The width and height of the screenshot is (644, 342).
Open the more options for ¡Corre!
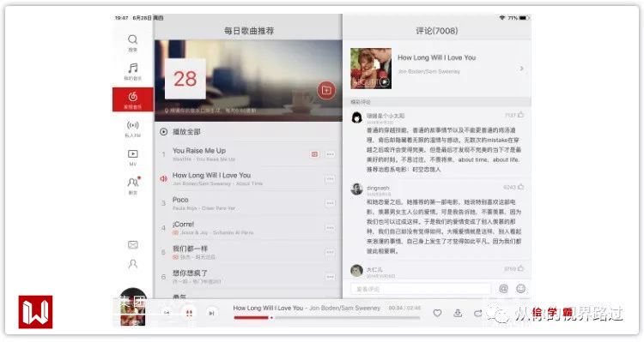[330, 228]
